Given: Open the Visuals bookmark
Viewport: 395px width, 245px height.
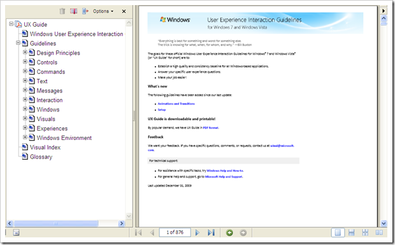Looking at the screenshot, I should pos(46,119).
